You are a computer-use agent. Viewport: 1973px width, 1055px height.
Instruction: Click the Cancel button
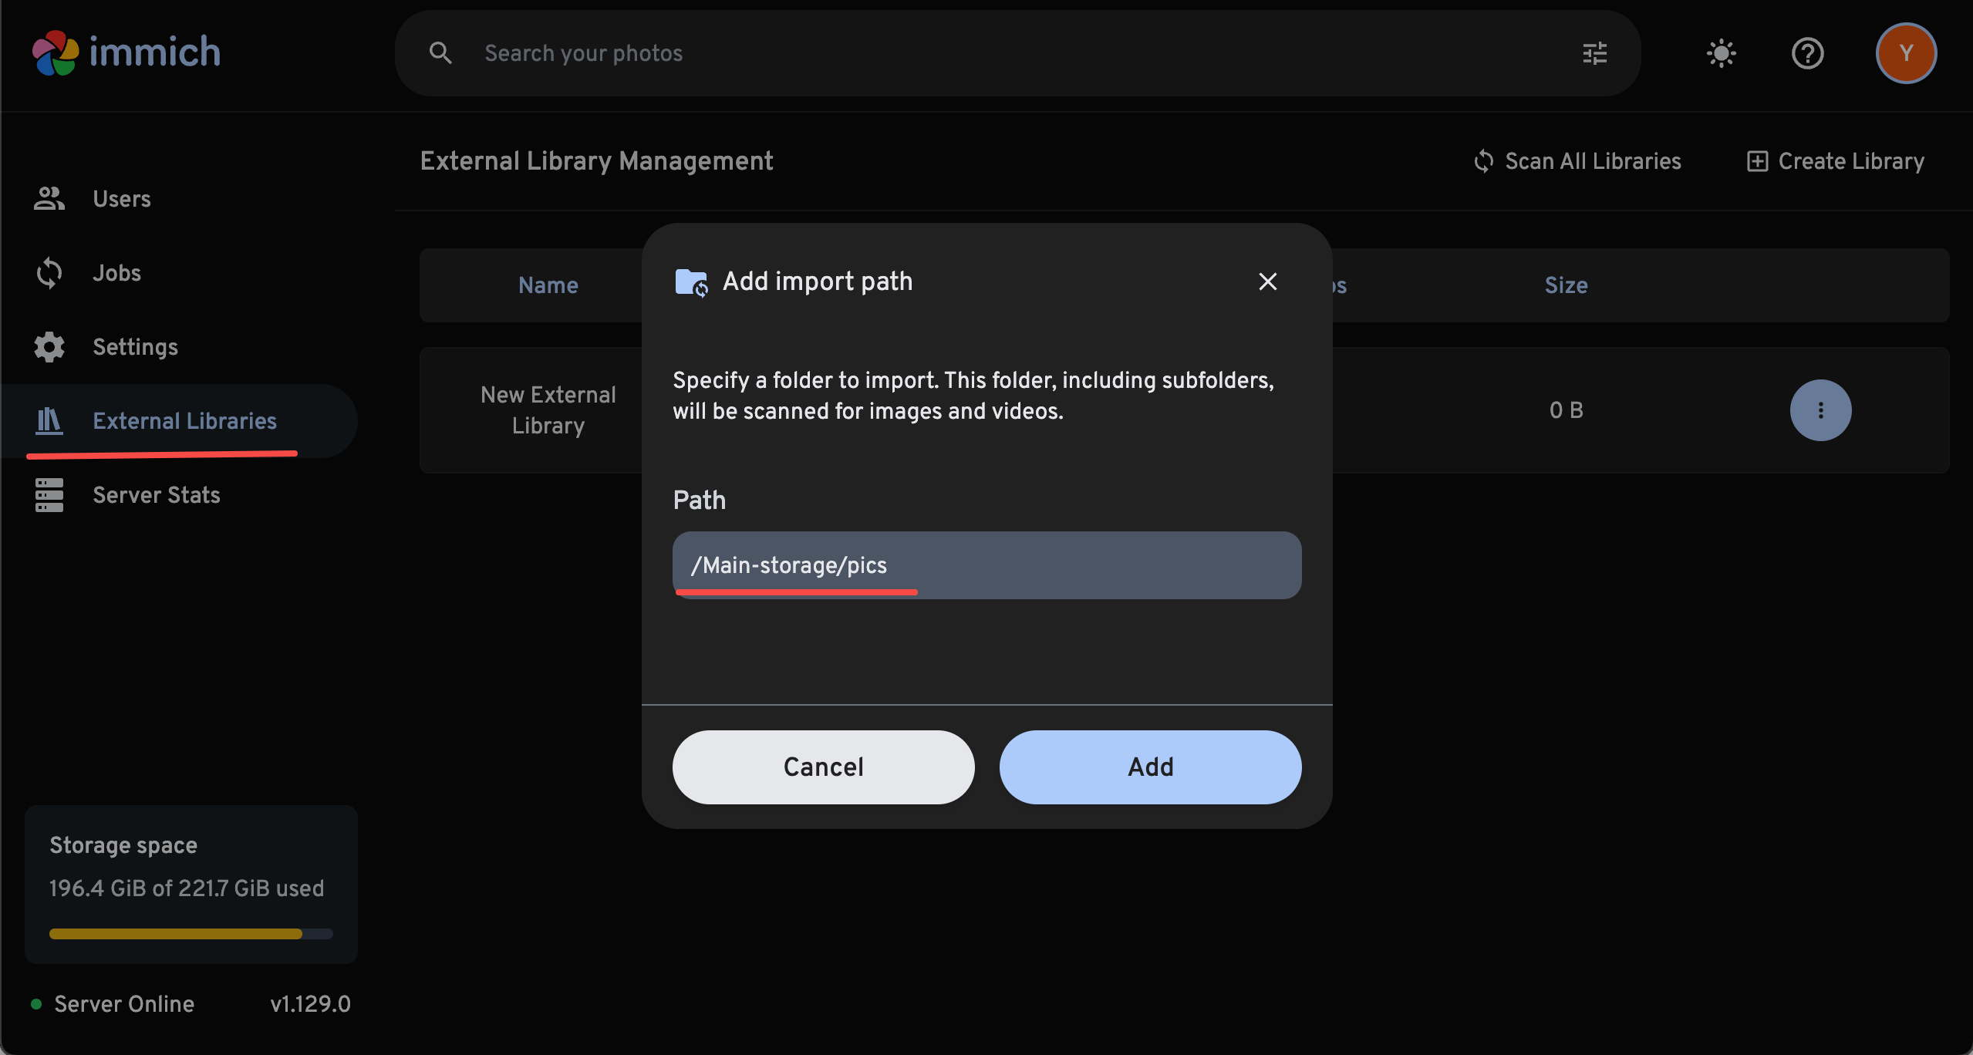pos(823,767)
